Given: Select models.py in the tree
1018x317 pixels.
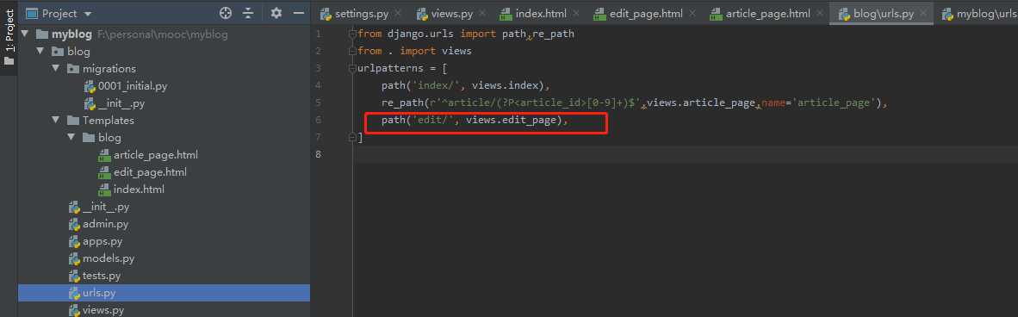Looking at the screenshot, I should [x=109, y=258].
